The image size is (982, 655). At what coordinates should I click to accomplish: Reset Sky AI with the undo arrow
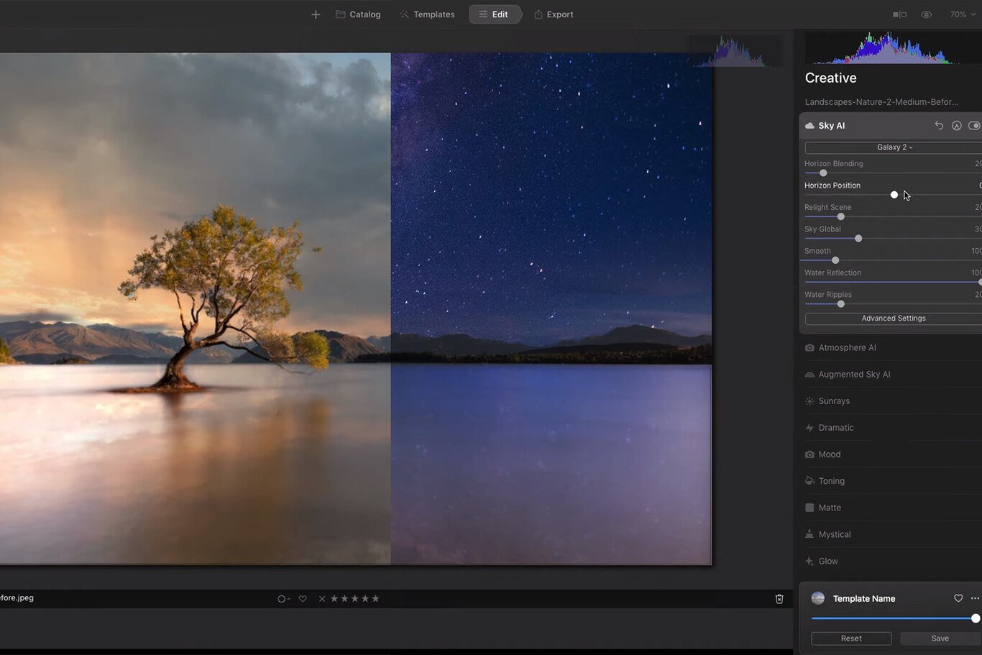point(939,126)
